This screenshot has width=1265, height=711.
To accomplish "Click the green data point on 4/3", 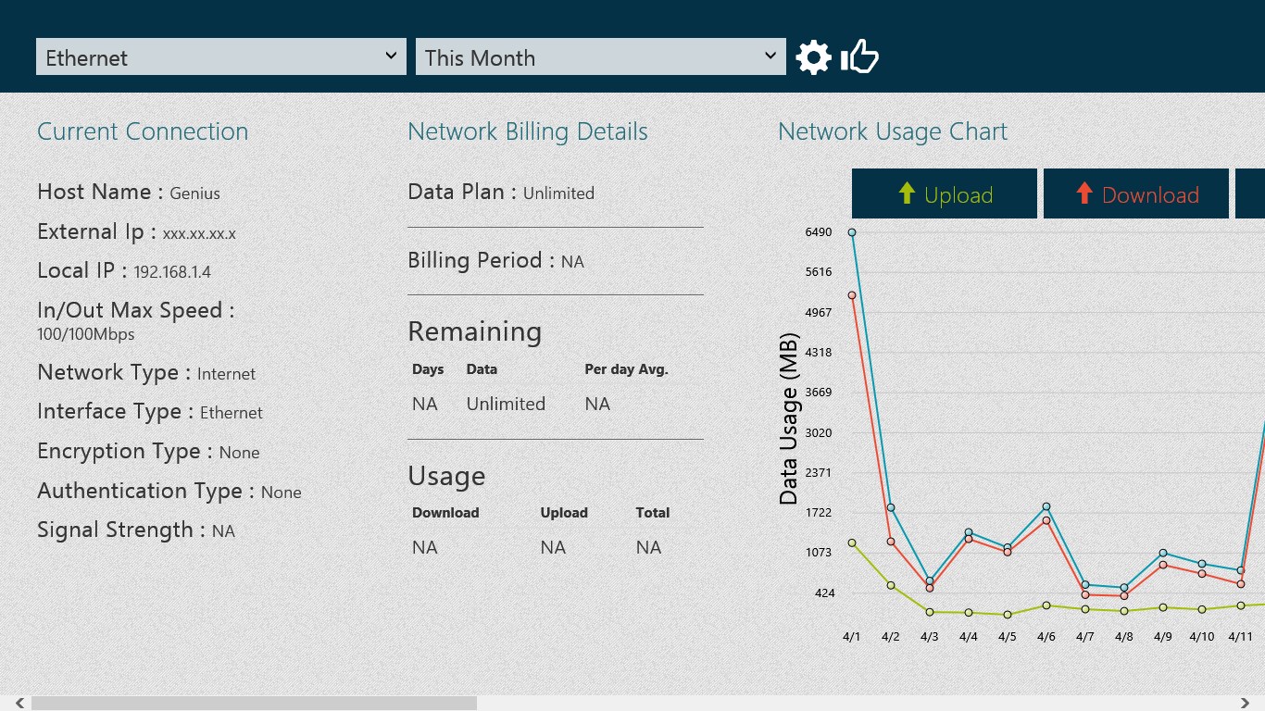I will [x=930, y=612].
